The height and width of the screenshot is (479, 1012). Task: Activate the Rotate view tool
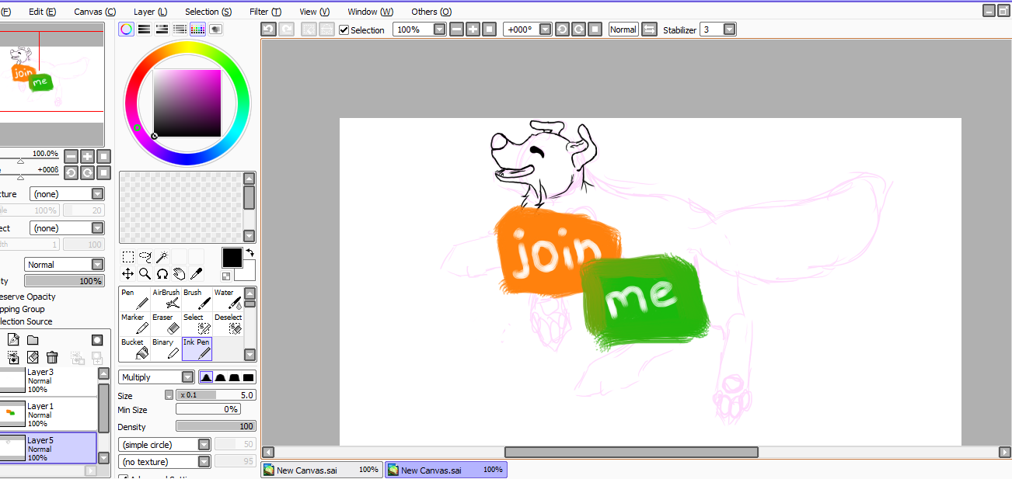click(162, 273)
